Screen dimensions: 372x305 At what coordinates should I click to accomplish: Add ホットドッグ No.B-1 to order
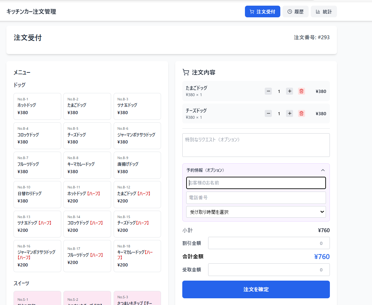point(37,106)
